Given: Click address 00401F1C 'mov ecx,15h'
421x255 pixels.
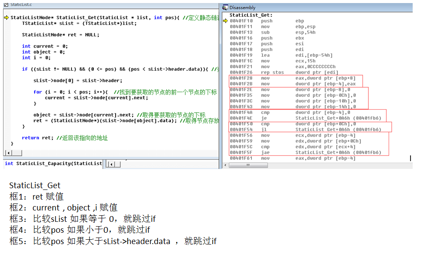Looking at the screenshot, I should pyautogui.click(x=272, y=61).
